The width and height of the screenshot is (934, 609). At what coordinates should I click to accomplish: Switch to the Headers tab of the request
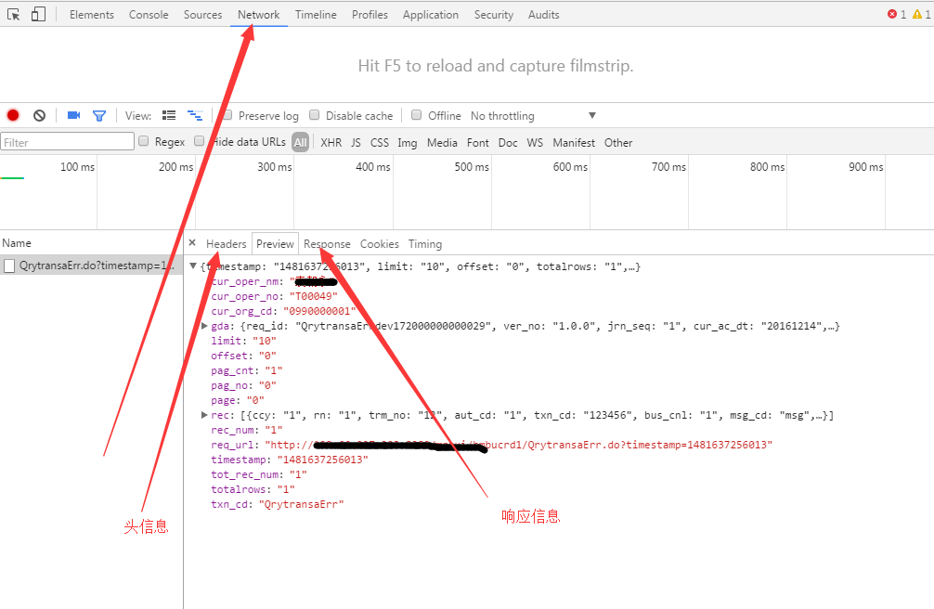[x=227, y=244]
